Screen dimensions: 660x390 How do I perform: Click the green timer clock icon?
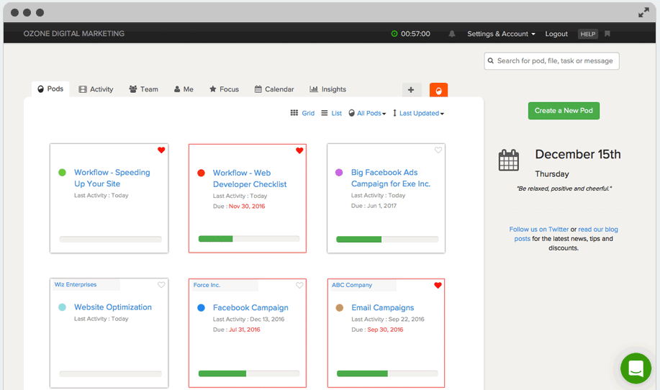[394, 34]
